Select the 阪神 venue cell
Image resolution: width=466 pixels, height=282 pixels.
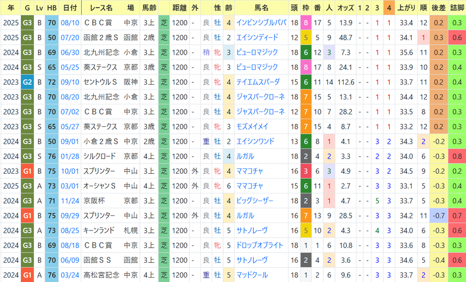coord(131,82)
